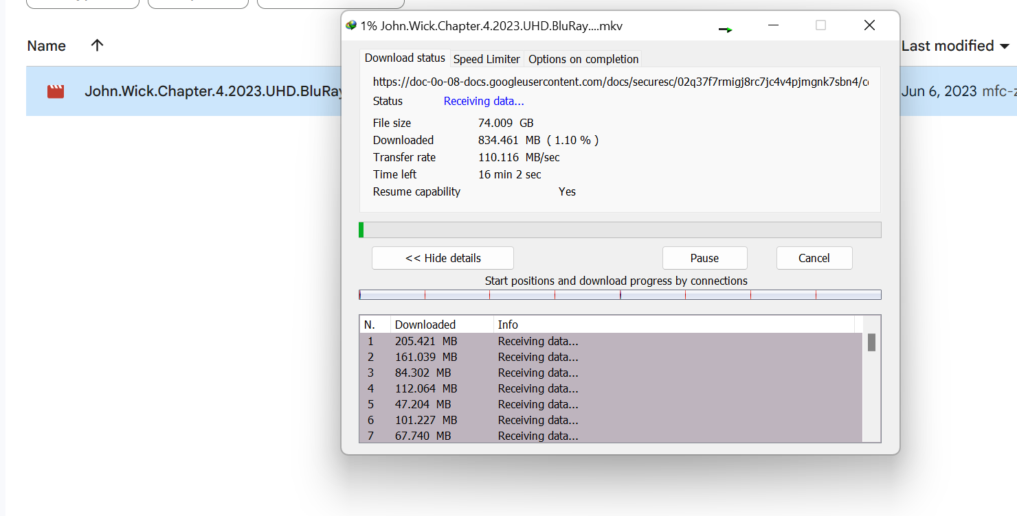
Task: Click the Info column header
Action: 674,325
